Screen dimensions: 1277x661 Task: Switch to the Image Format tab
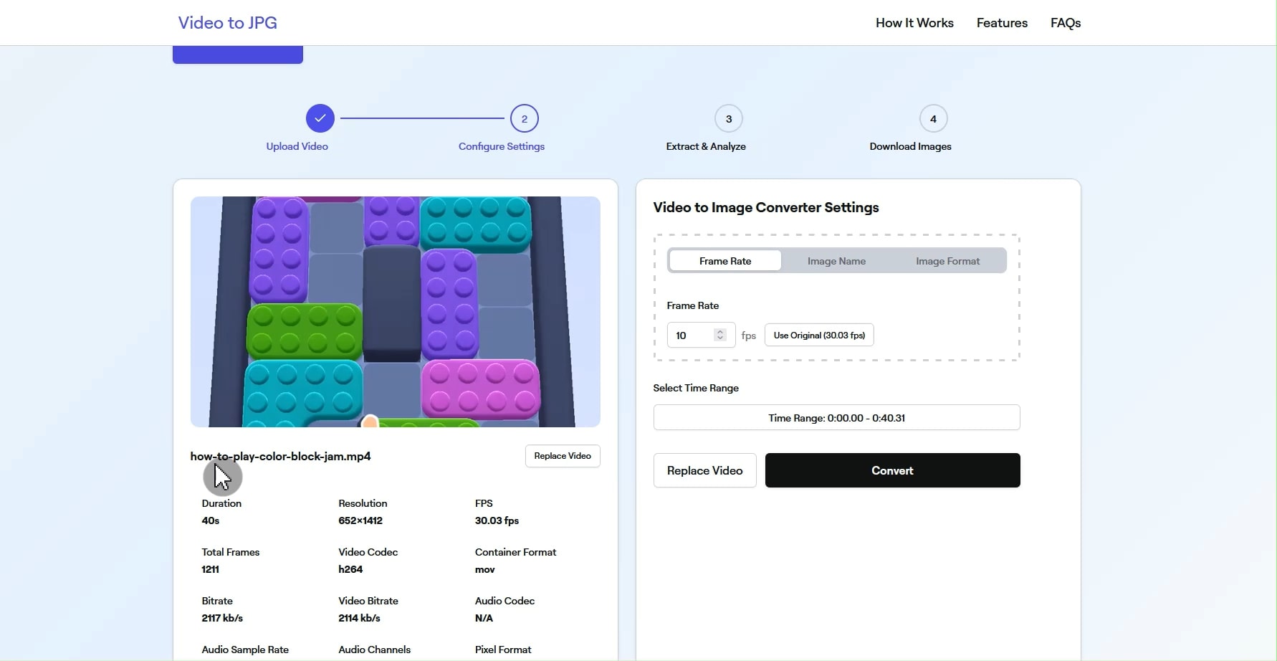pyautogui.click(x=947, y=261)
